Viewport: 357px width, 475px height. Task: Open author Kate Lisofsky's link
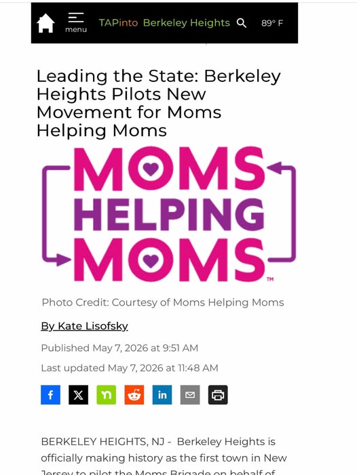pyautogui.click(x=84, y=326)
